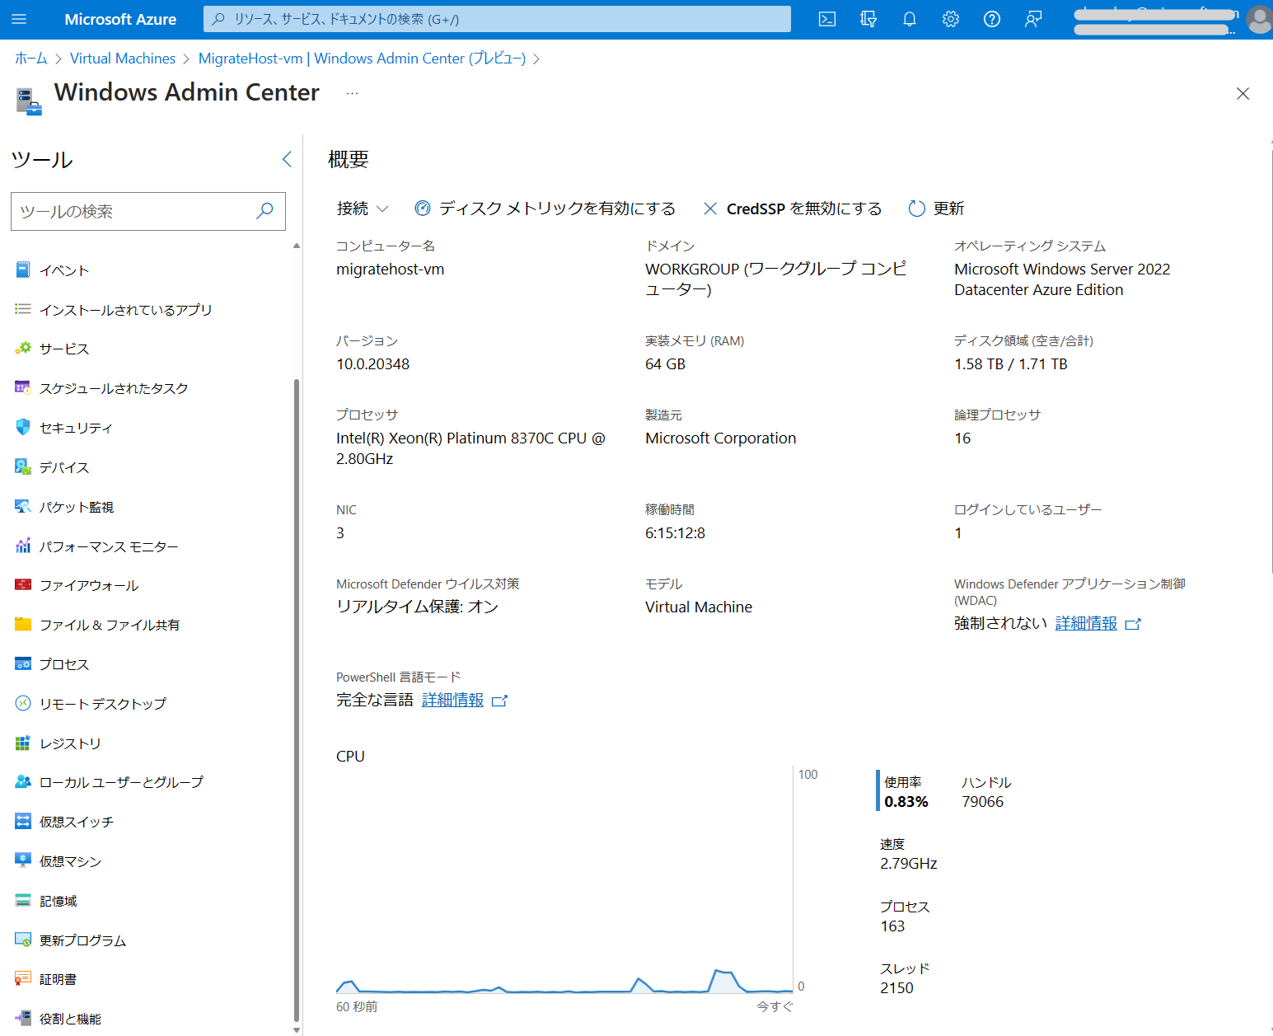The image size is (1273, 1036).
Task: Click the tools list scrollbar down arrow
Action: tap(297, 1029)
